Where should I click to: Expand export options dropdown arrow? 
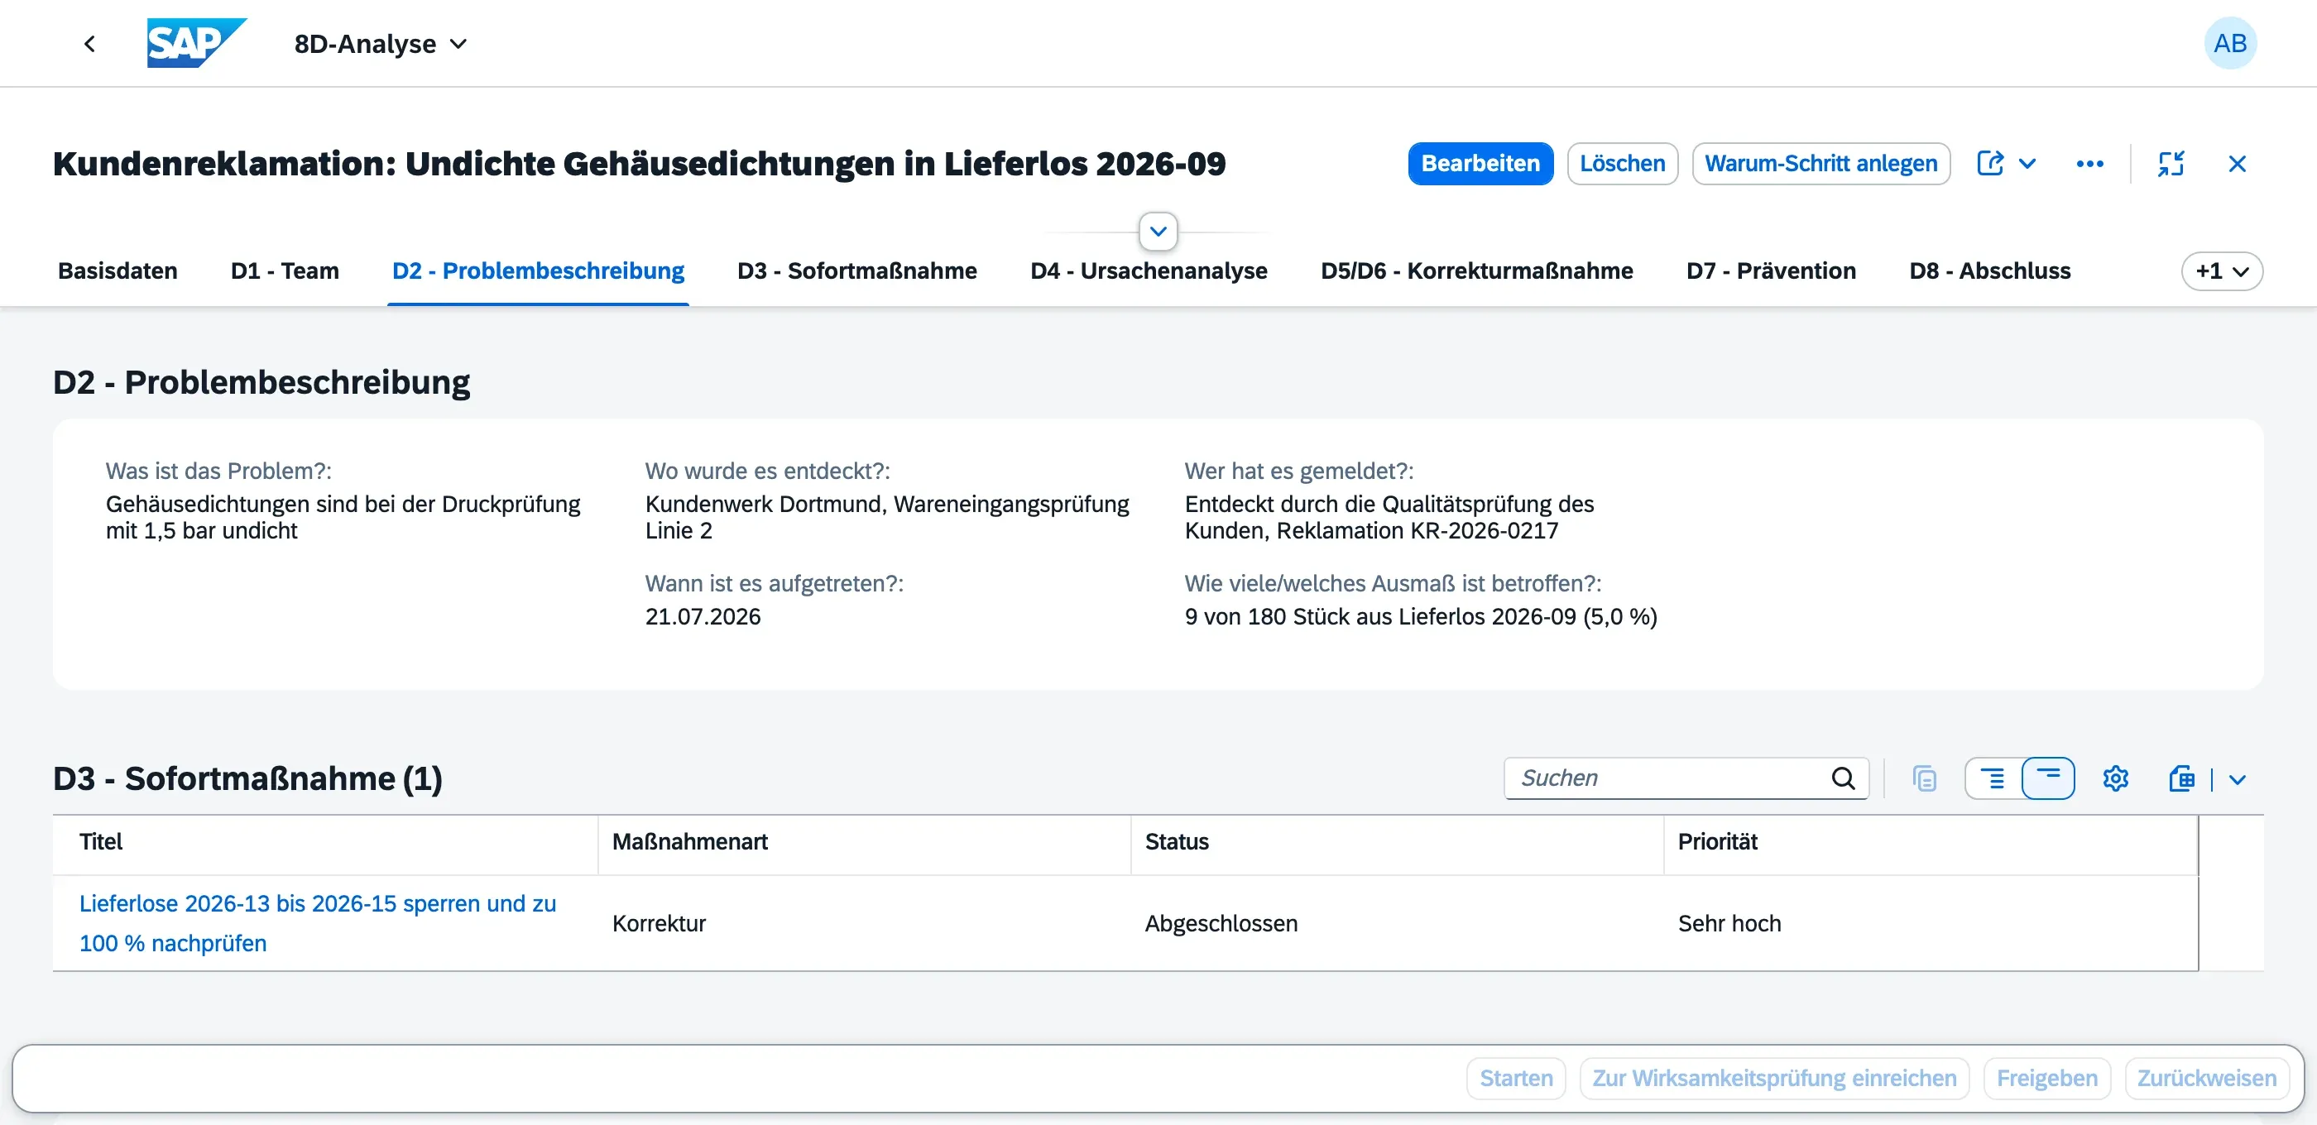[x=2237, y=780]
